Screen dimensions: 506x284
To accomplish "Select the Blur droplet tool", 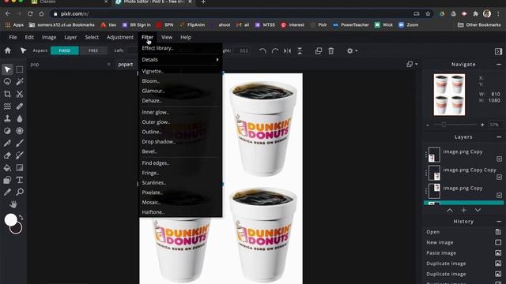I will coord(20,118).
